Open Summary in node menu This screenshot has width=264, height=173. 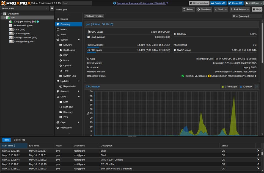pyautogui.click(x=68, y=24)
